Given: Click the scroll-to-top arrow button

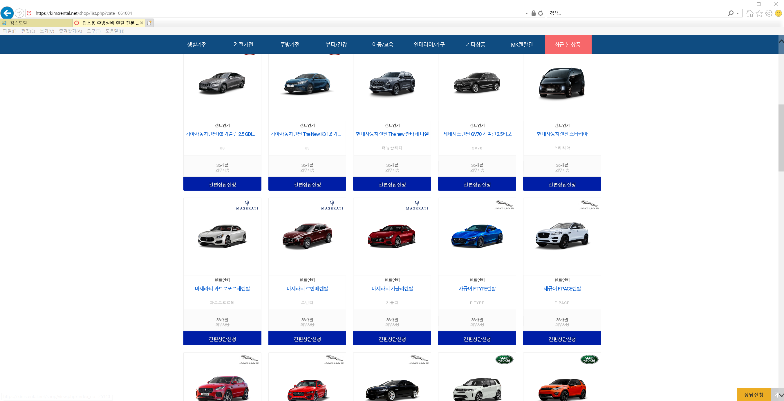Looking at the screenshot, I should 777,394.
